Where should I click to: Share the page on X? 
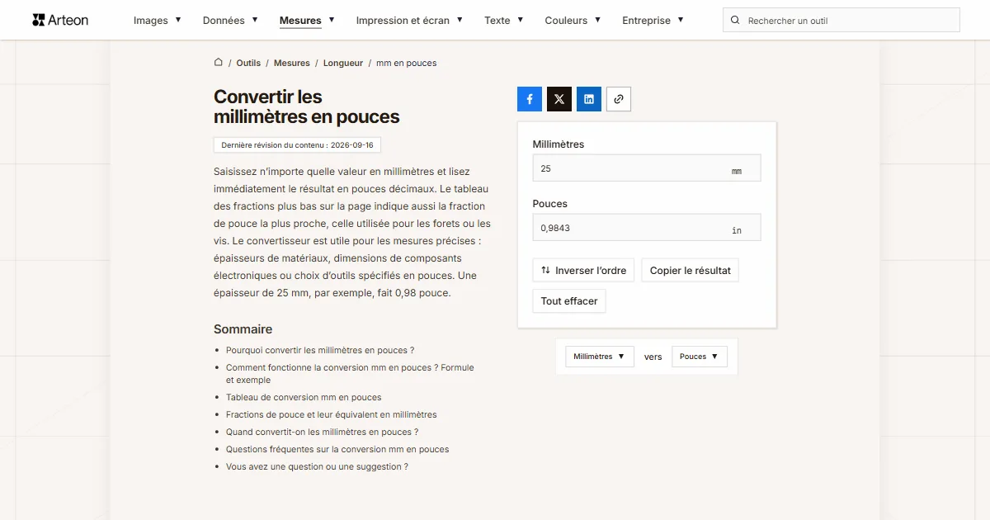[x=559, y=99]
